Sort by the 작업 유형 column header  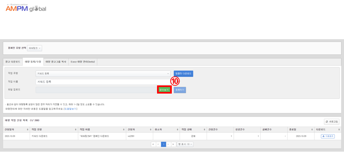point(54,130)
